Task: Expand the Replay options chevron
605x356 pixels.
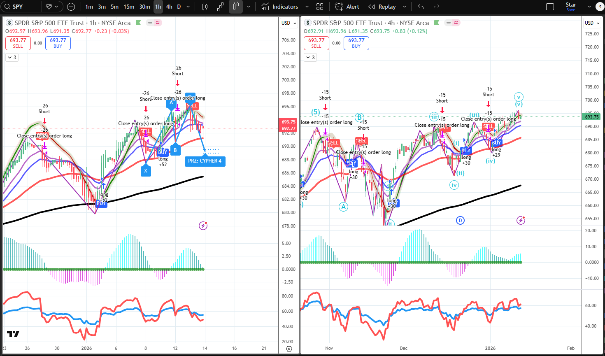Action: 404,7
